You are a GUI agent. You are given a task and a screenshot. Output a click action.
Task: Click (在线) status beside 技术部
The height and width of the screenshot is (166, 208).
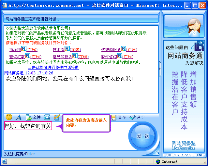75,50
